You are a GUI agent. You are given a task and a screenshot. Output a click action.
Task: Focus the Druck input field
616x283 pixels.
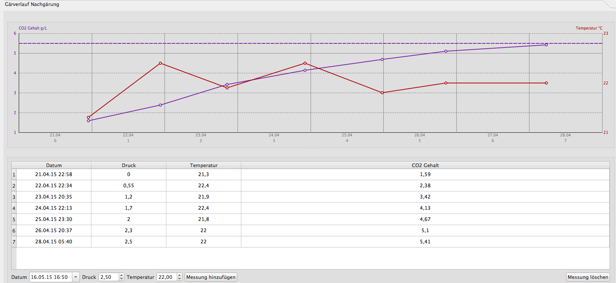(x=108, y=277)
